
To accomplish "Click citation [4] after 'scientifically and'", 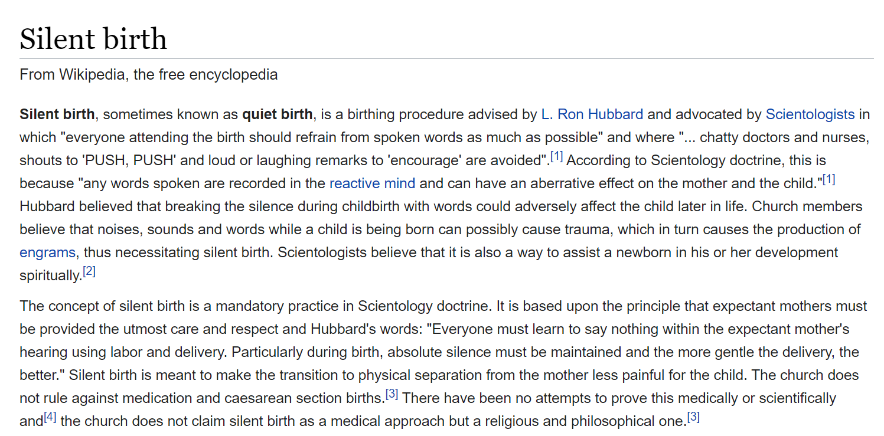I will click(50, 418).
